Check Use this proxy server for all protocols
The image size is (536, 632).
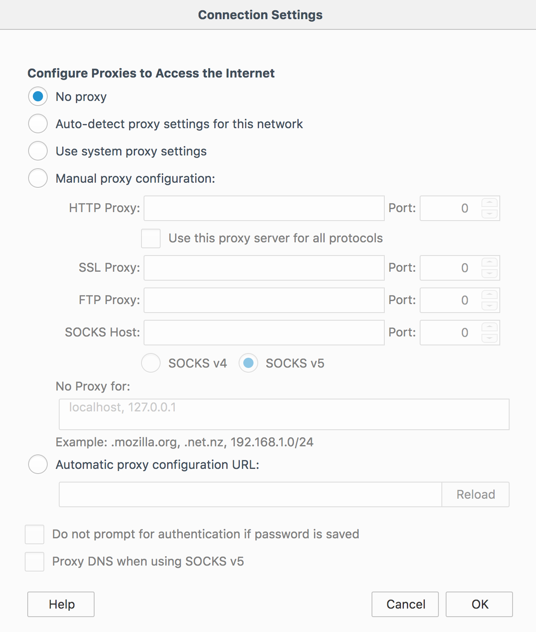point(151,238)
